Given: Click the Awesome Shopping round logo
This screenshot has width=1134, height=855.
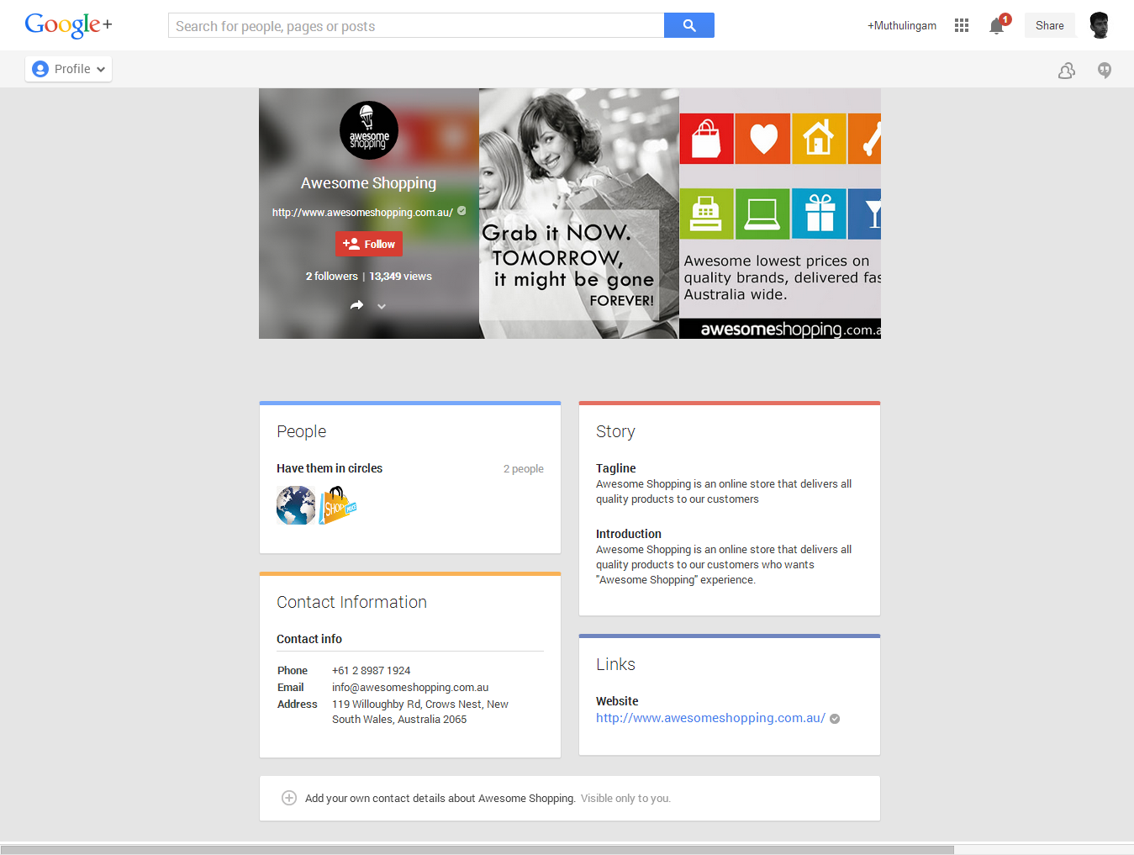Looking at the screenshot, I should tap(368, 130).
